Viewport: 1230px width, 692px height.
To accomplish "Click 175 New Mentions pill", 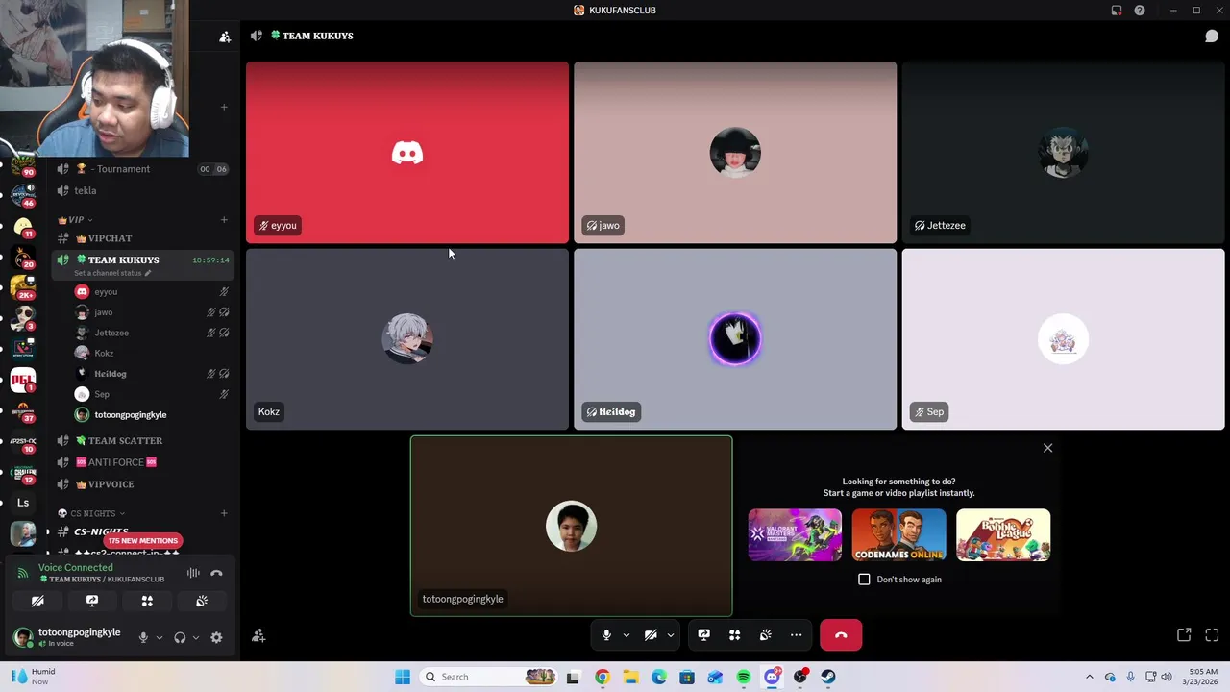I will coord(142,540).
